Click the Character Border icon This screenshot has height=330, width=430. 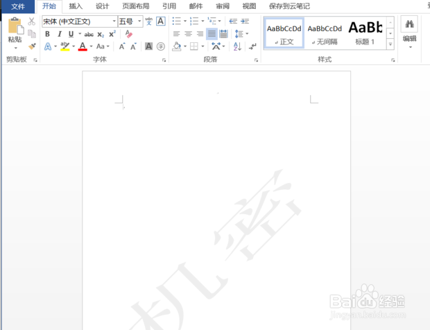161,21
